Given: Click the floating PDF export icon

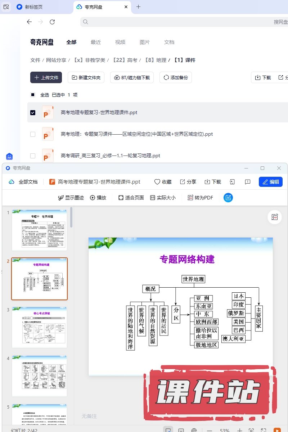Looking at the screenshot, I should pos(275,217).
